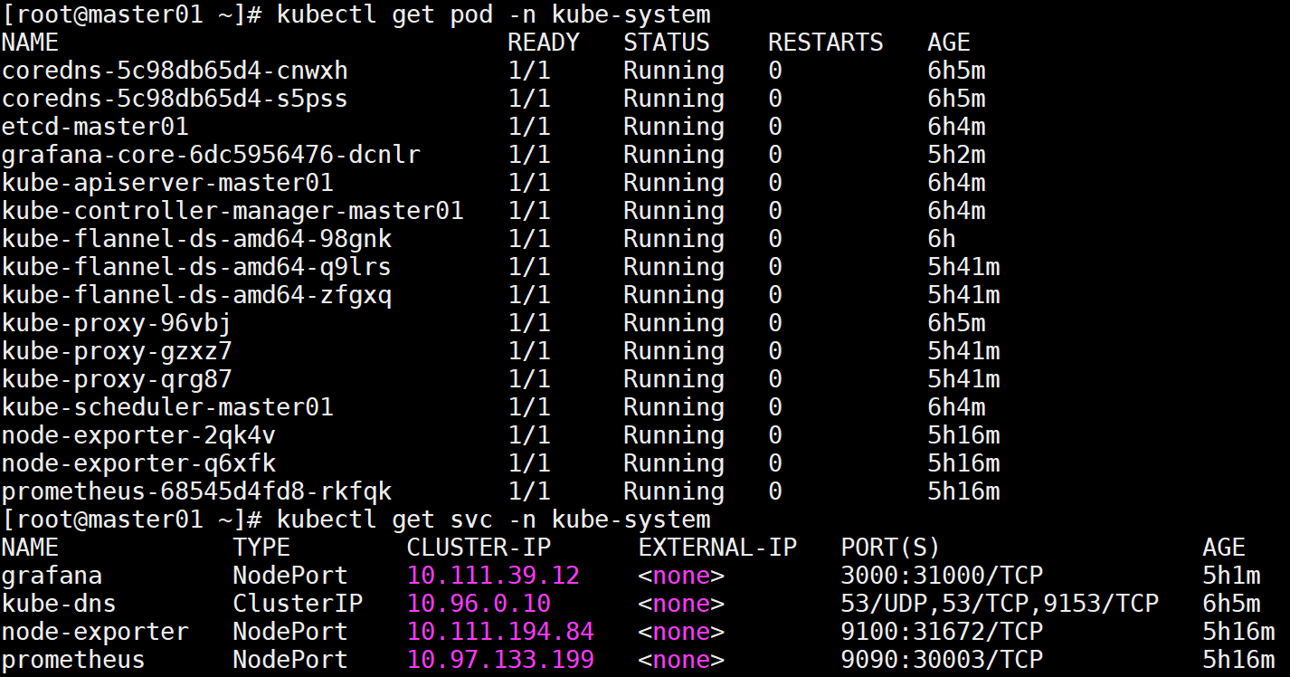
Task: Click the STATUS column header
Action: 666,43
